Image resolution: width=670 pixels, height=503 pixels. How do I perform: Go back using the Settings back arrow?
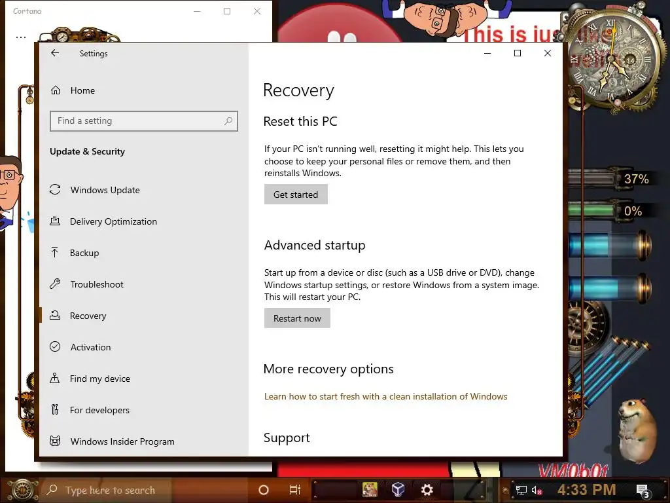[x=55, y=53]
